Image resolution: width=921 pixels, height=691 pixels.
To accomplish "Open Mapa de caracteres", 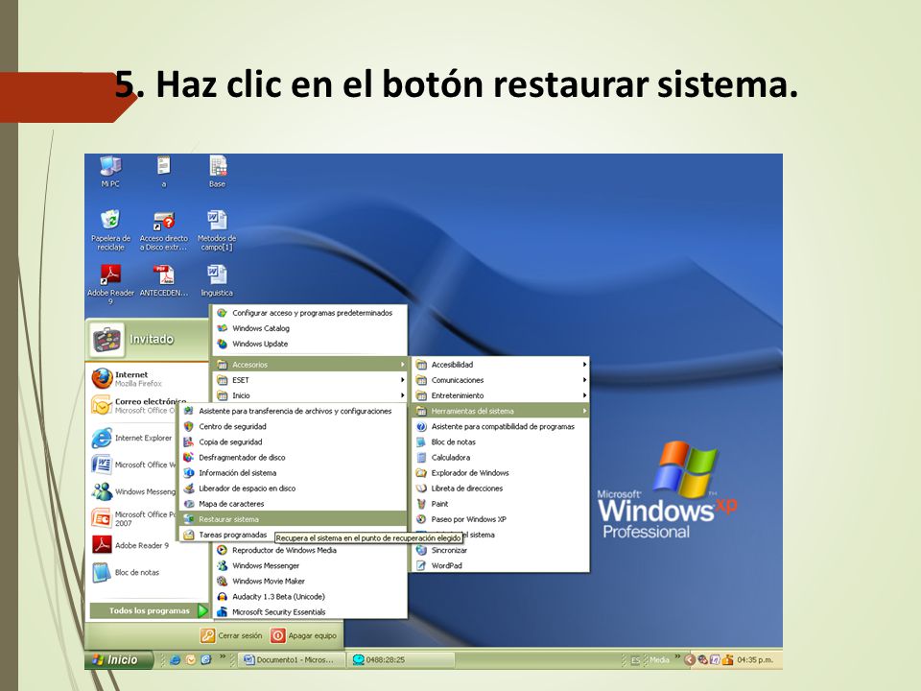I will (x=293, y=504).
